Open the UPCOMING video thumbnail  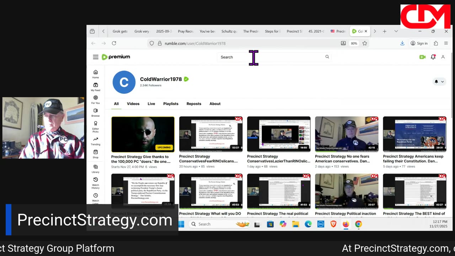(143, 134)
